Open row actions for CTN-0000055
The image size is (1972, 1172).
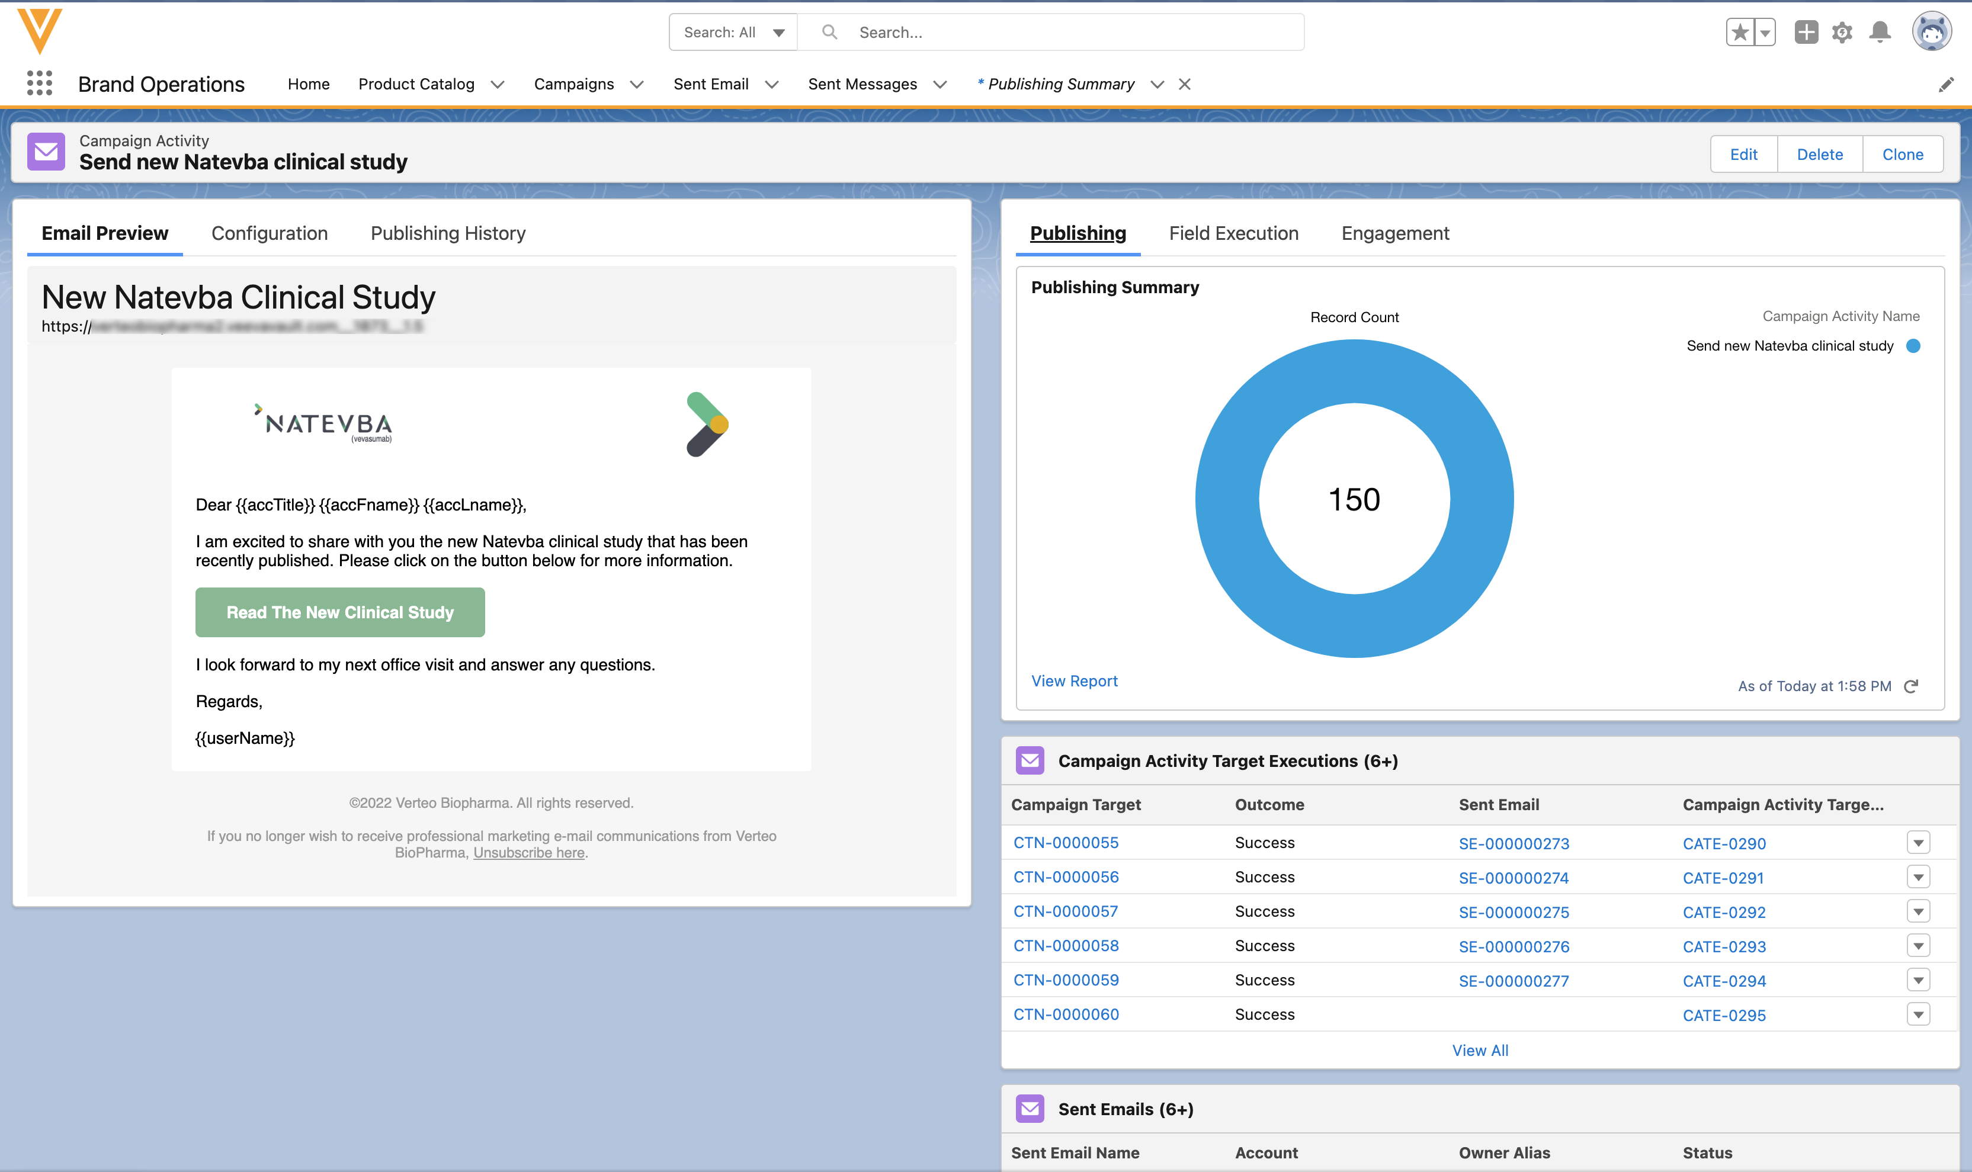[1918, 843]
